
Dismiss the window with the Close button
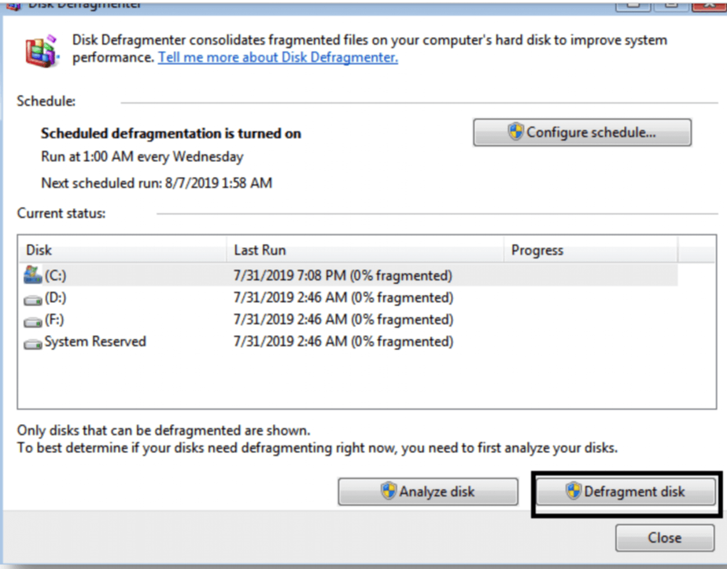664,538
